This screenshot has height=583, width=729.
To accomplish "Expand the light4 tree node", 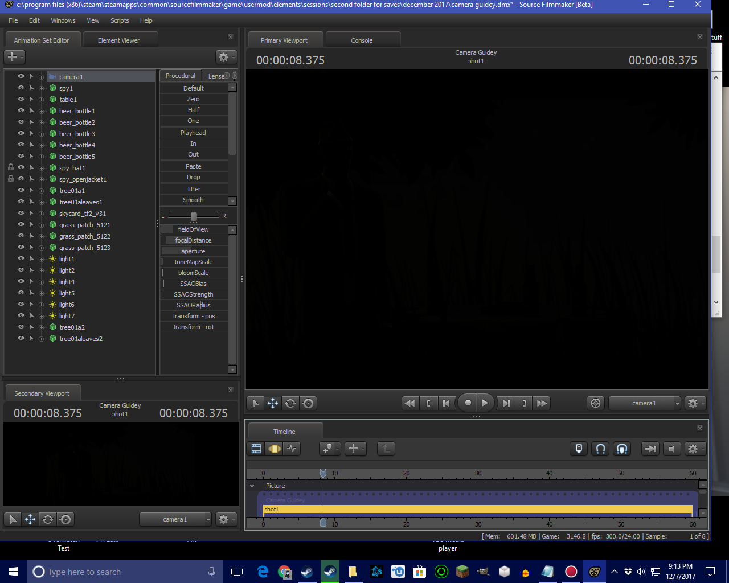I will pos(41,282).
